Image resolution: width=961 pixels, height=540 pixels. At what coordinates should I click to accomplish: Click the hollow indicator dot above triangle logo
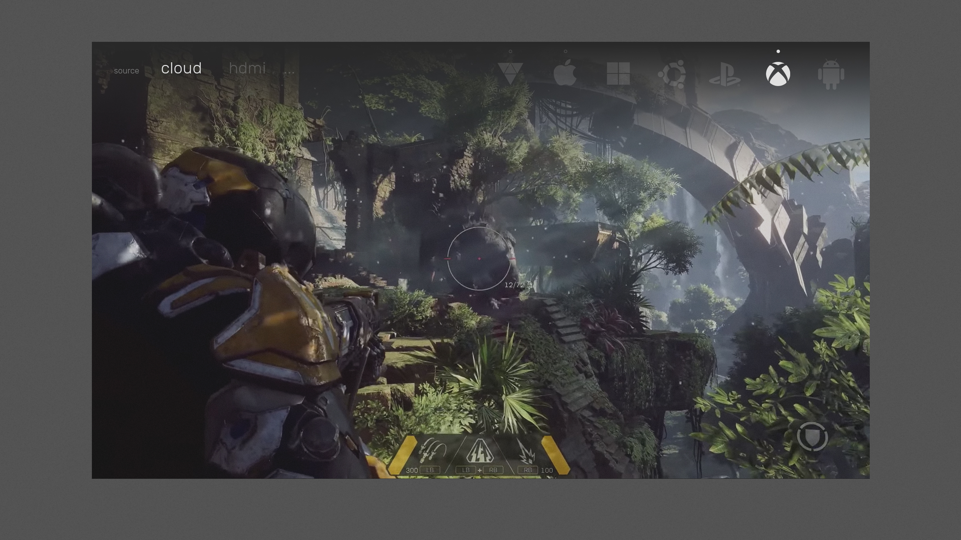pos(510,51)
